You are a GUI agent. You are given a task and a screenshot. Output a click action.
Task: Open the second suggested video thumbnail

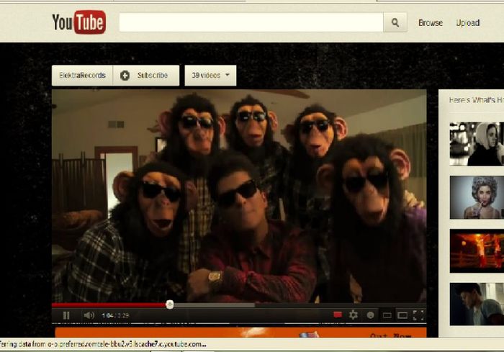click(x=476, y=197)
